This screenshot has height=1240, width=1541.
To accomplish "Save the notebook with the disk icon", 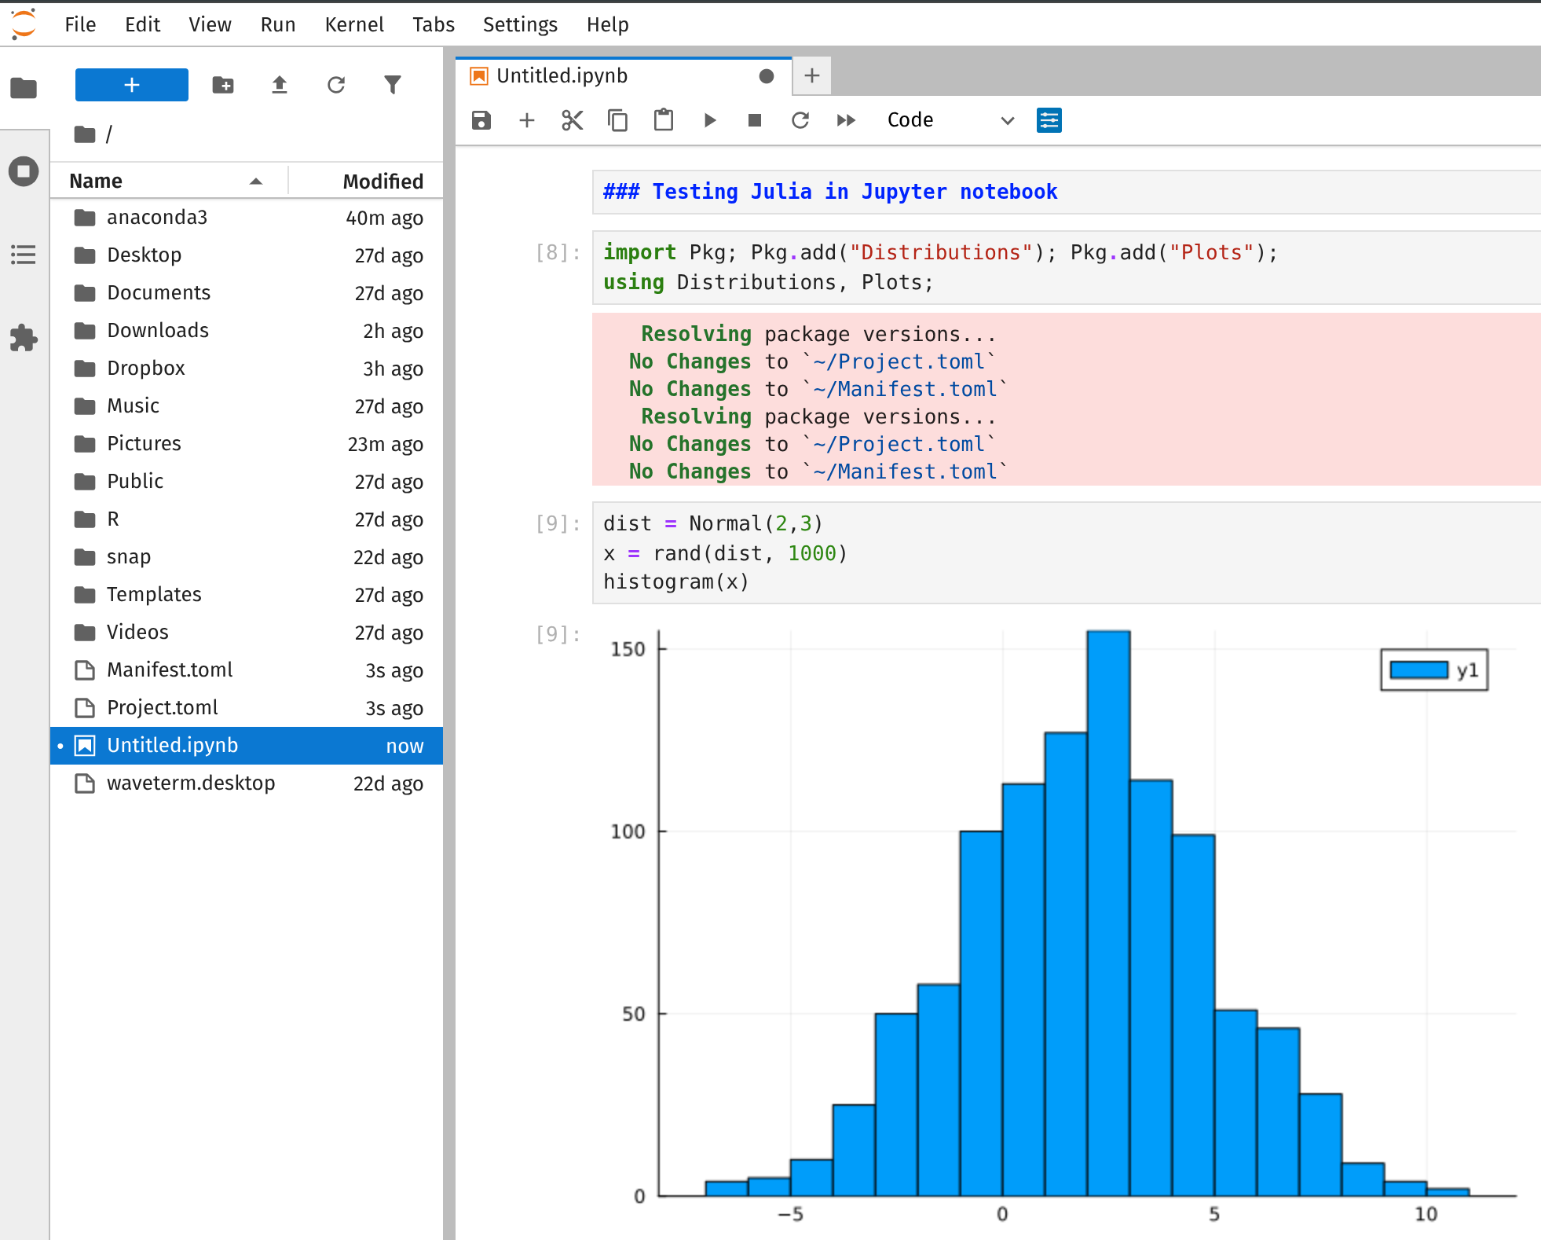I will click(x=481, y=120).
